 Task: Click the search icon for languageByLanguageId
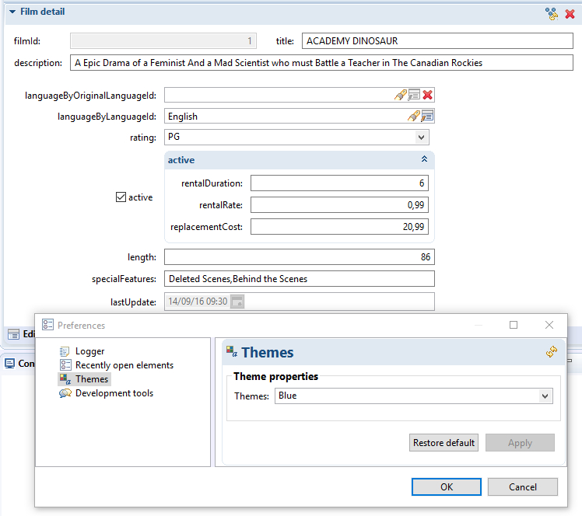414,117
